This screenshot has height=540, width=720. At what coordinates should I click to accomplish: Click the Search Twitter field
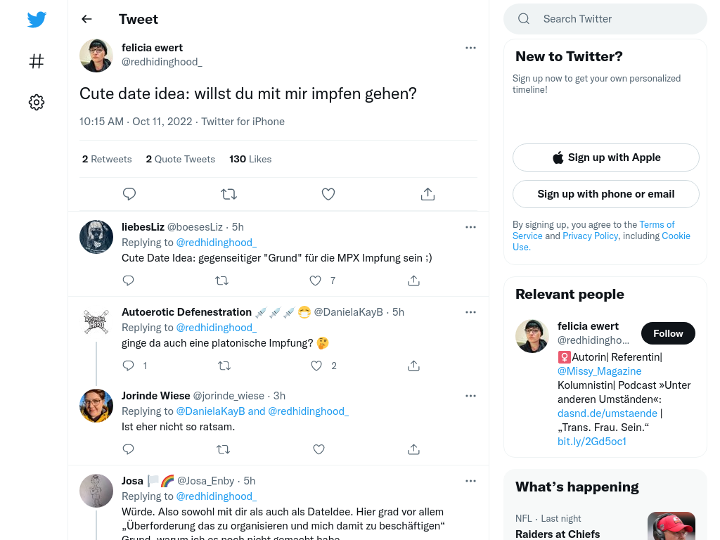(605, 19)
